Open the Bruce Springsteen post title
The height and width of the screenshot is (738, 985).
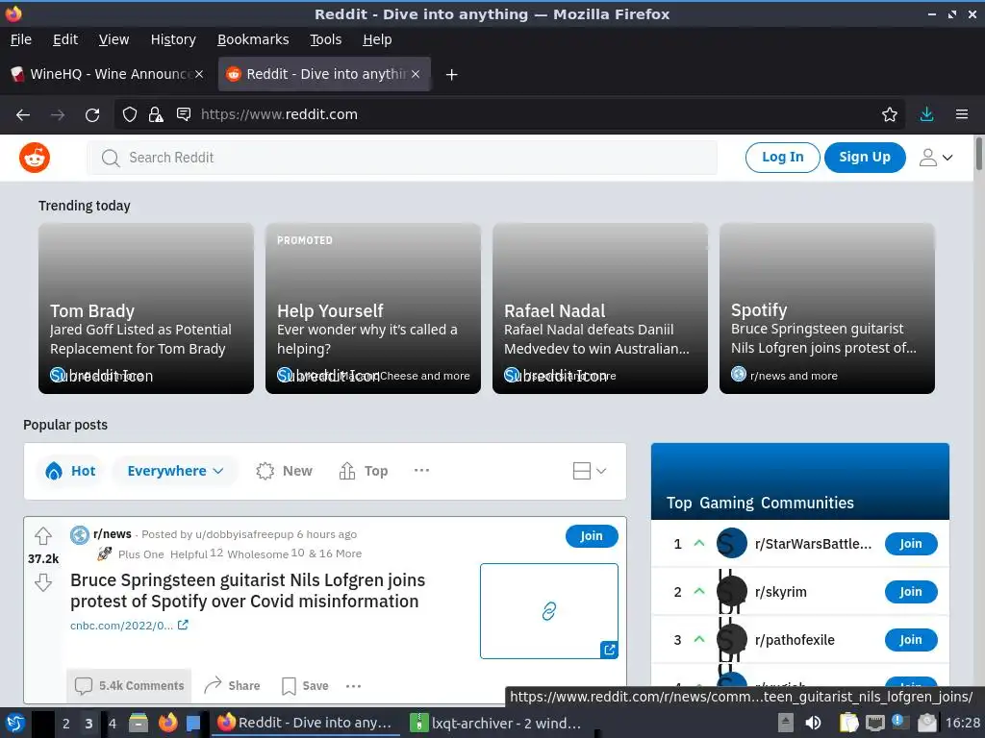(x=247, y=591)
